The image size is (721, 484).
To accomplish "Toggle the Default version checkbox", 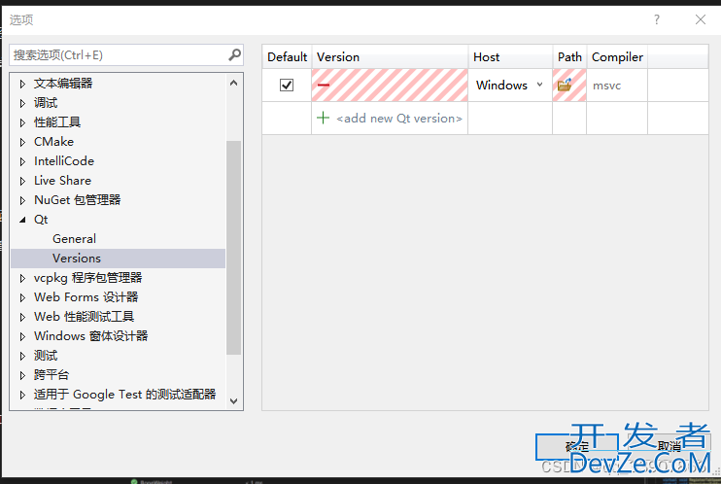I will point(287,86).
